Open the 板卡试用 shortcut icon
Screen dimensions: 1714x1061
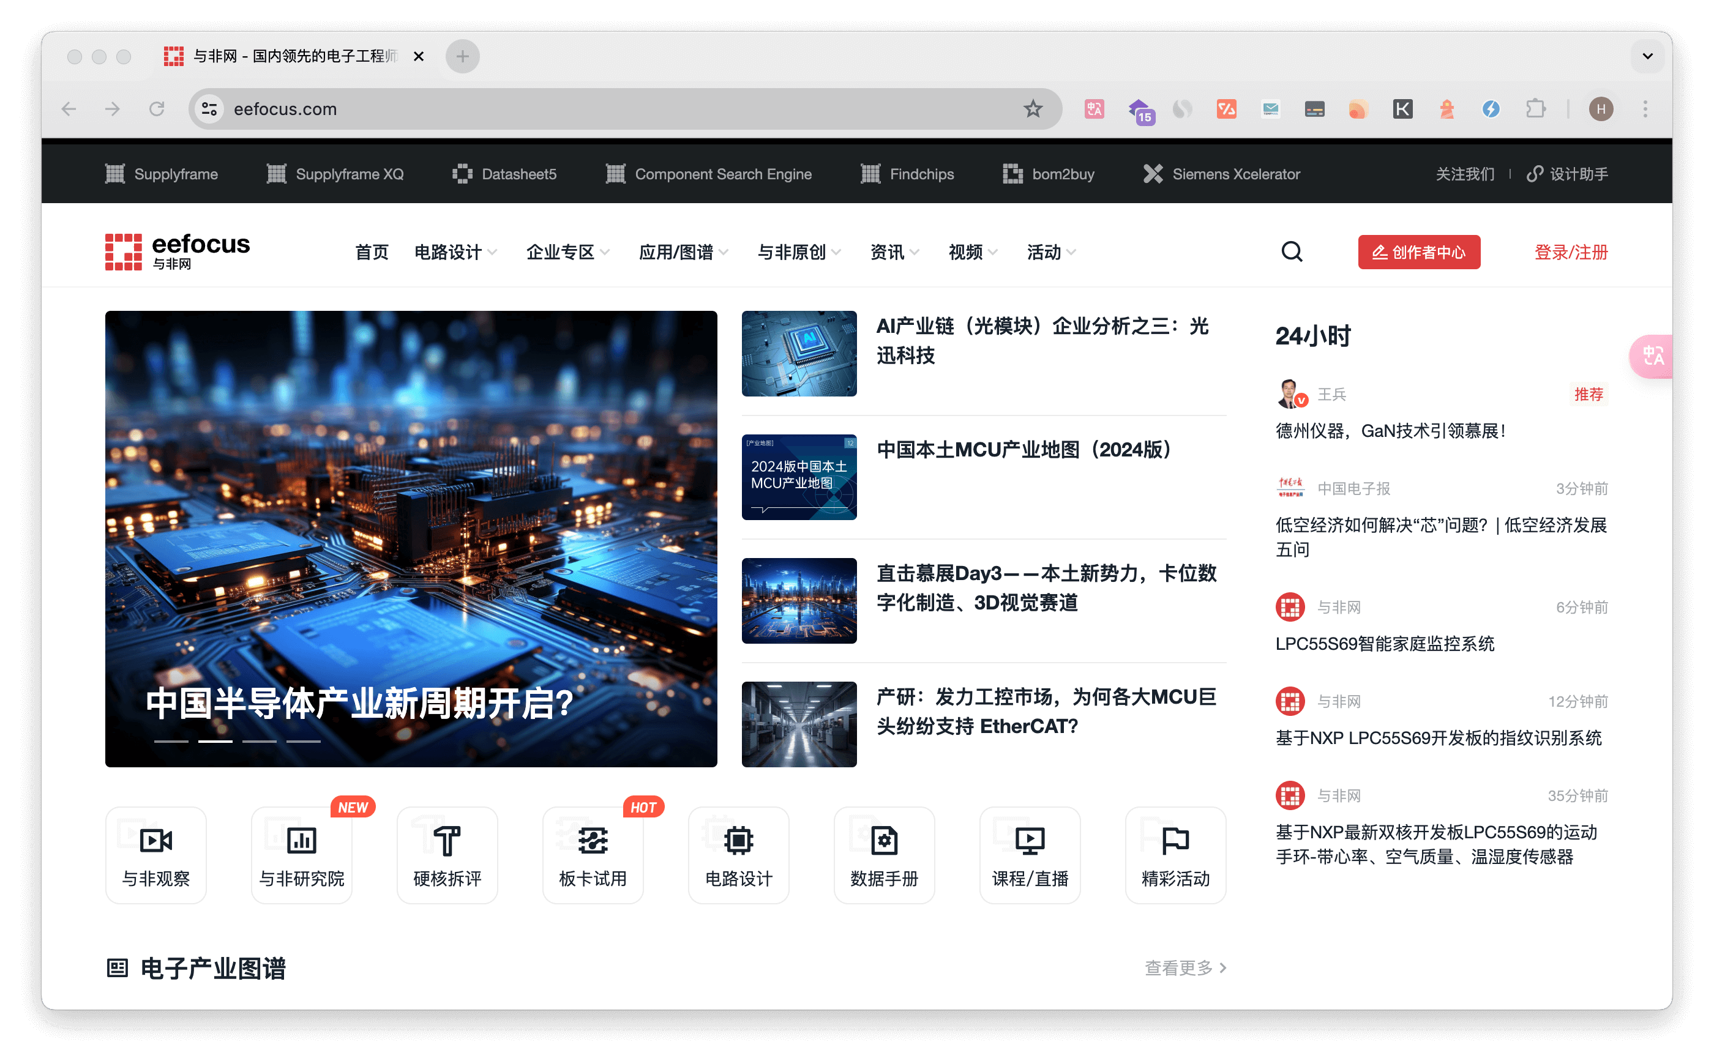(593, 855)
